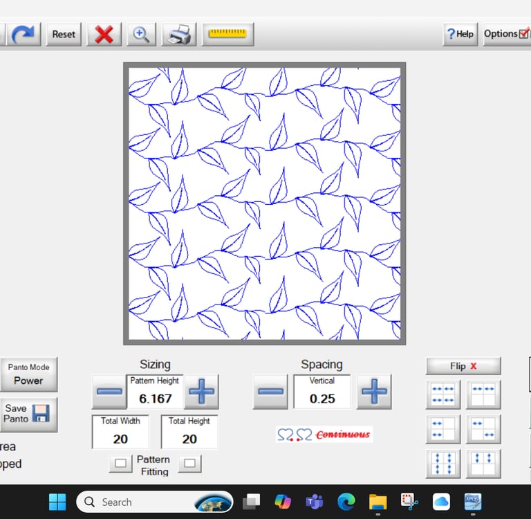Open the Windows Start menu
This screenshot has height=519, width=531.
pos(57,502)
